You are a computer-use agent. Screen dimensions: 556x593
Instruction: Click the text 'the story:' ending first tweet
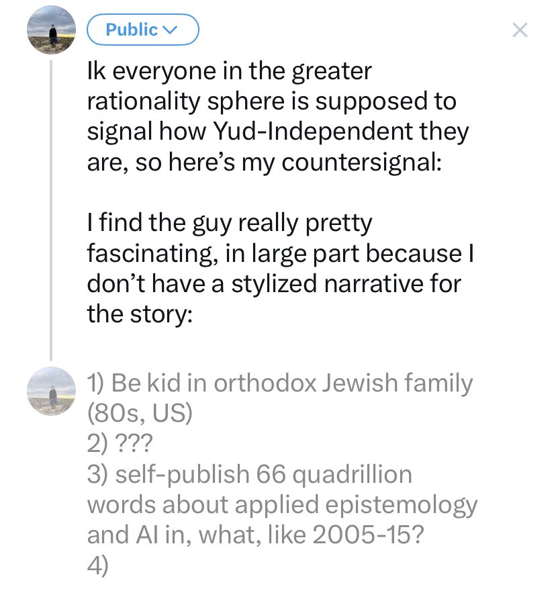tap(140, 314)
